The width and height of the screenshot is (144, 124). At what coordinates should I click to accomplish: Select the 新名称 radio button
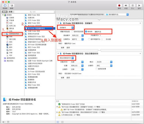[x=86, y=32]
